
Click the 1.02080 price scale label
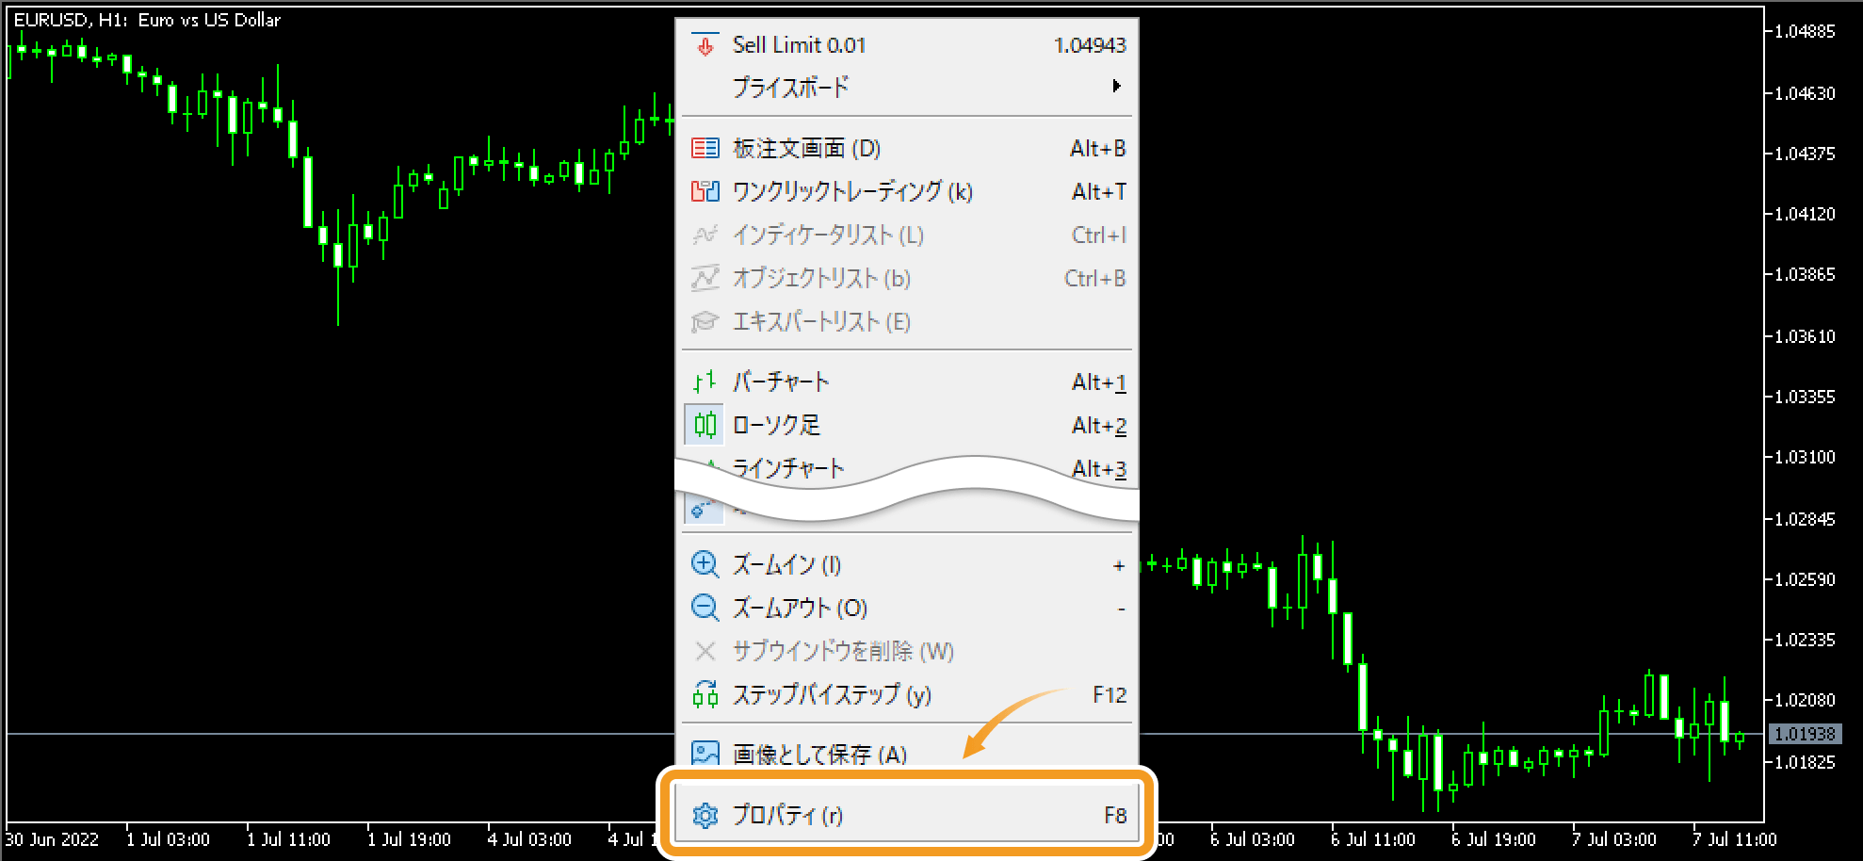point(1805,700)
